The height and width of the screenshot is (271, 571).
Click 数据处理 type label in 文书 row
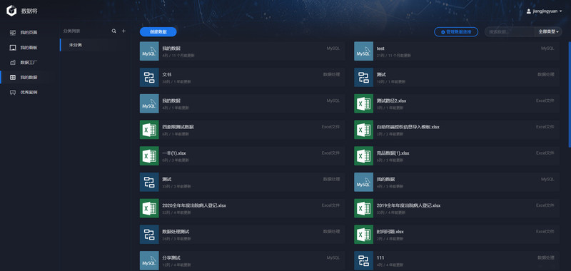point(331,74)
